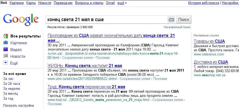The width and height of the screenshot is (239, 109).
Task: Open the ad 'Товары из США'
Action: point(209,41)
